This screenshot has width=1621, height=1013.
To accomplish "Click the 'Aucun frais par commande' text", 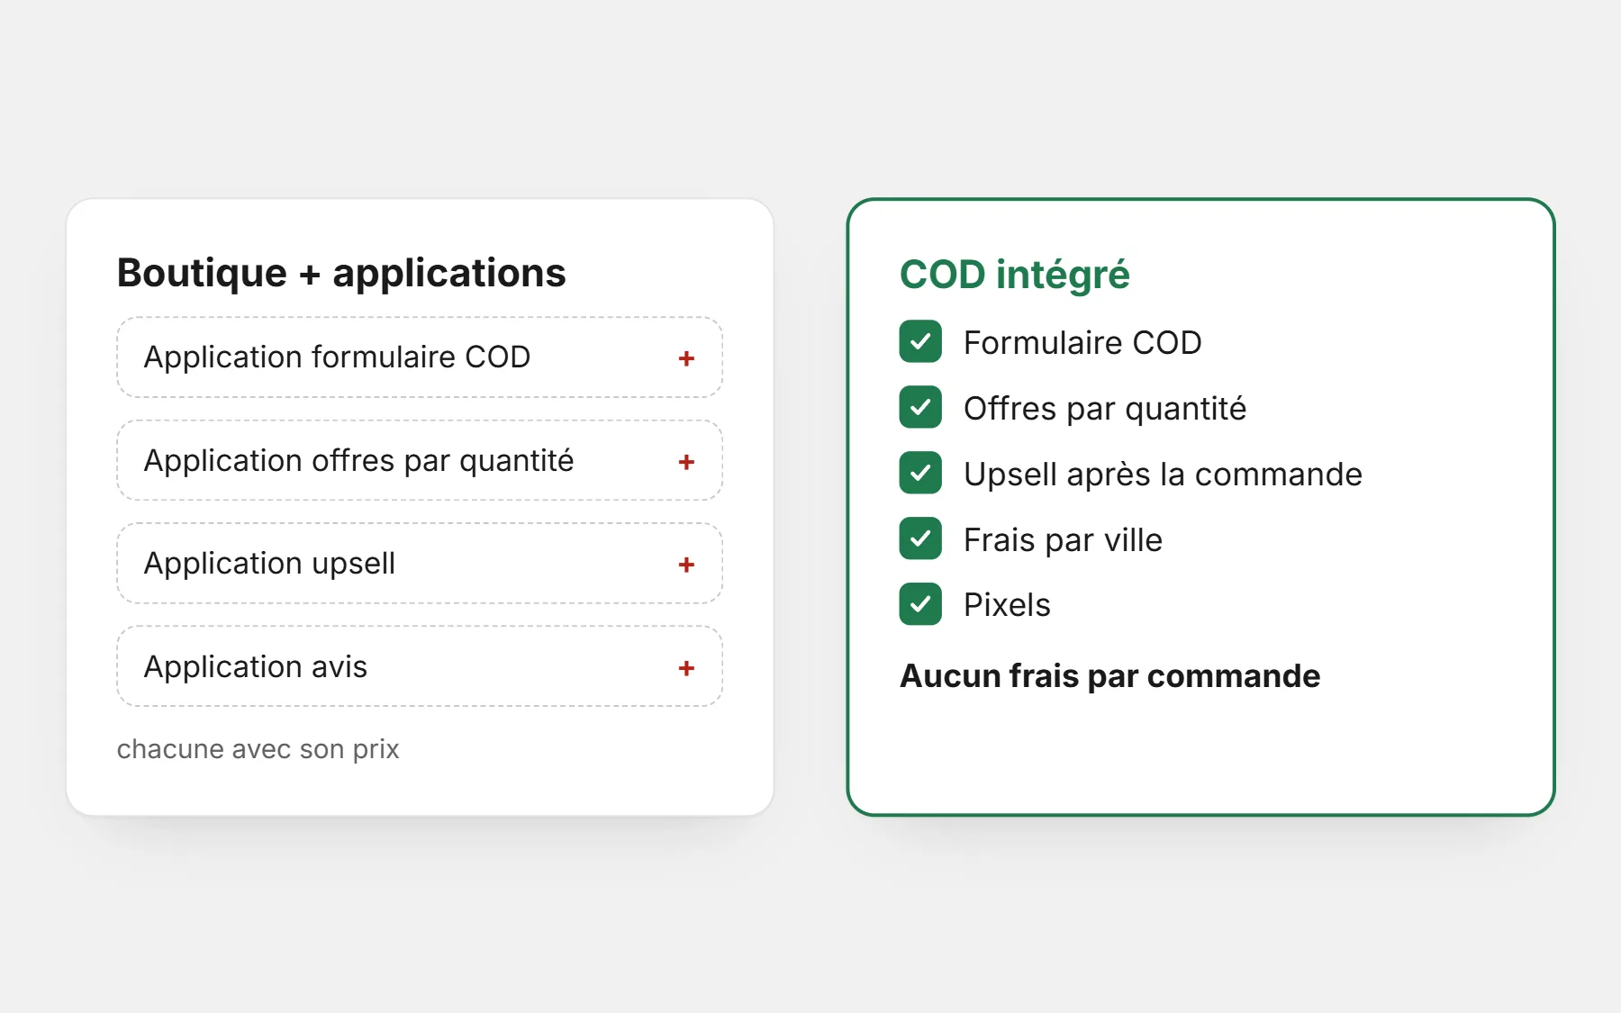I will pyautogui.click(x=1109, y=676).
